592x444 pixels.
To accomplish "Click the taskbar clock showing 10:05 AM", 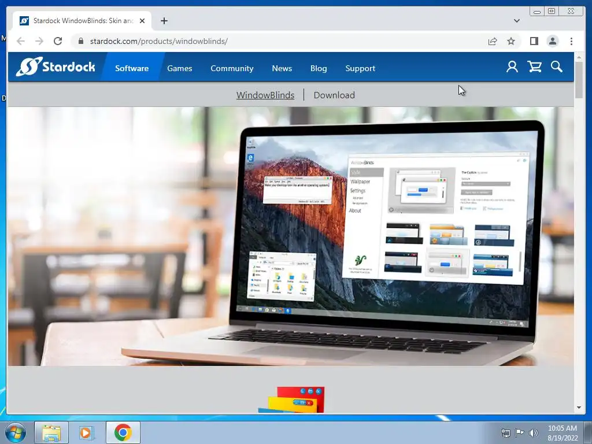I will click(x=563, y=433).
